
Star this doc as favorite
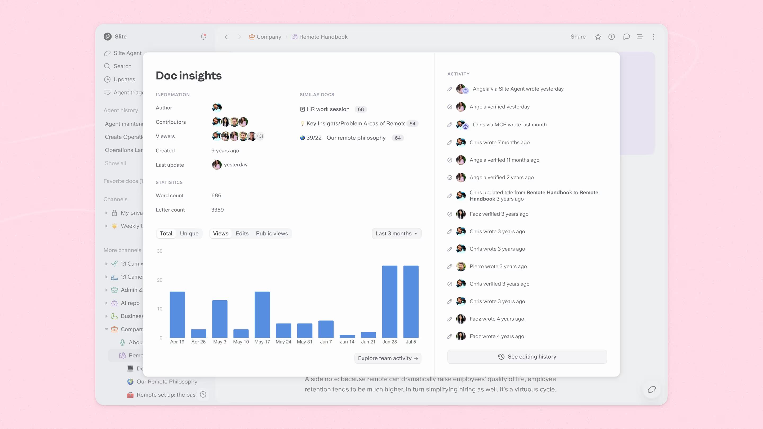tap(598, 37)
